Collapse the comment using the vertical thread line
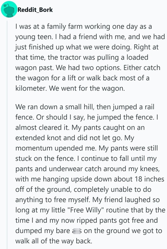This screenshot has height=249, width=167. (x=7, y=135)
